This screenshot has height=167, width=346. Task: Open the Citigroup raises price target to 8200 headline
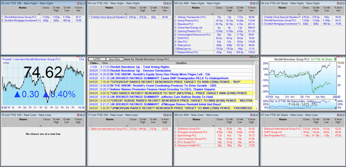pos(175,82)
